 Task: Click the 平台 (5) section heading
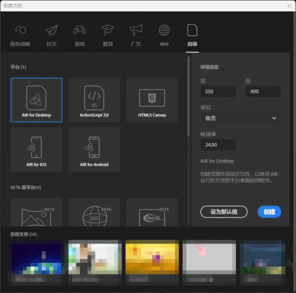pyautogui.click(x=18, y=67)
